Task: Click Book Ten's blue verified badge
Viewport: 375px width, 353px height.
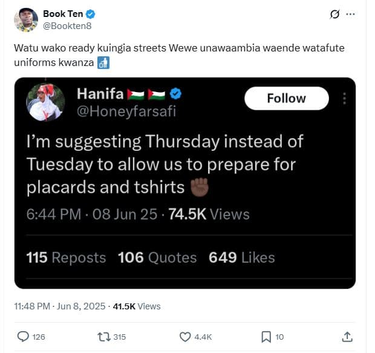Action: (x=90, y=14)
